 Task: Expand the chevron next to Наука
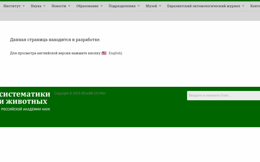44,6
